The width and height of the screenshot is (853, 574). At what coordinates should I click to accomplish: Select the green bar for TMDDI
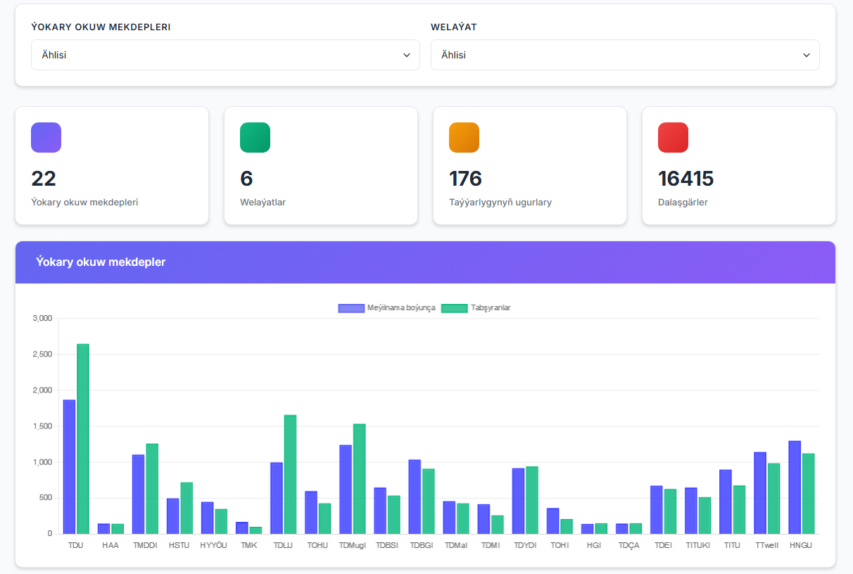(152, 488)
